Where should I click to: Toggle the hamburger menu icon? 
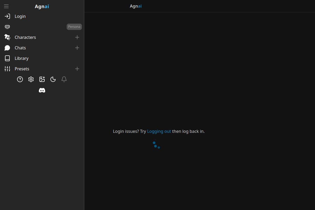[x=6, y=6]
